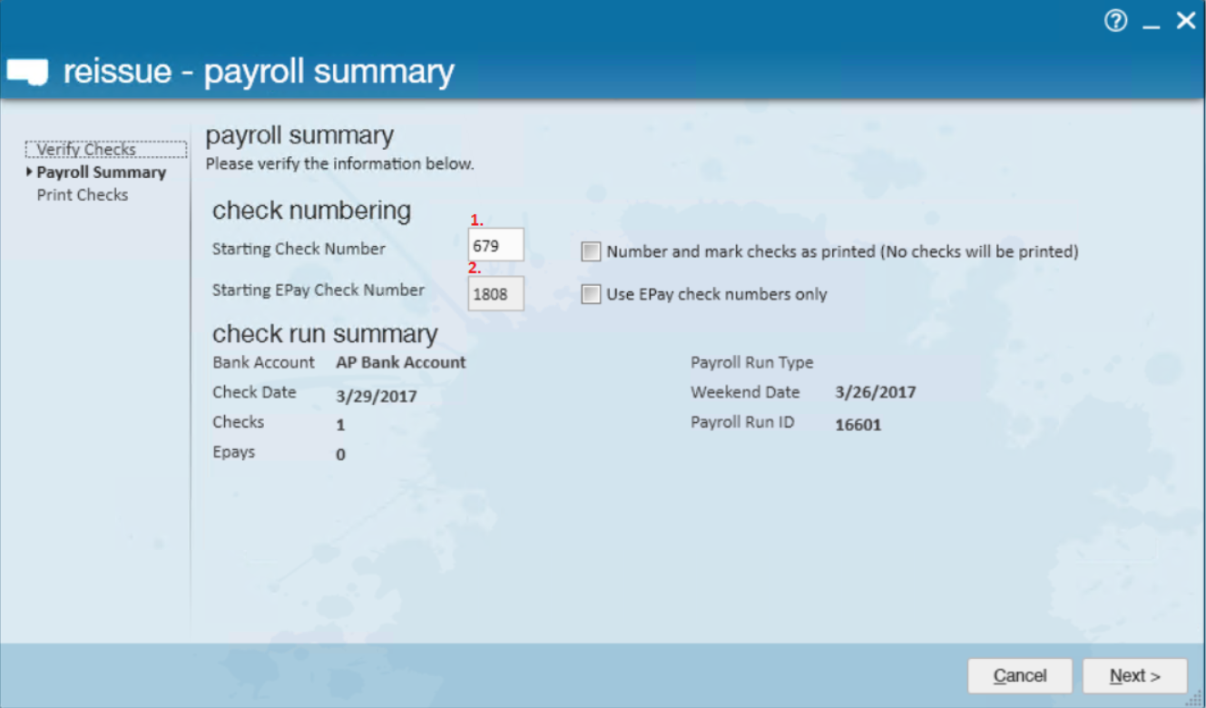Cancel the reissue wizard
This screenshot has width=1206, height=708.
pos(1020,676)
